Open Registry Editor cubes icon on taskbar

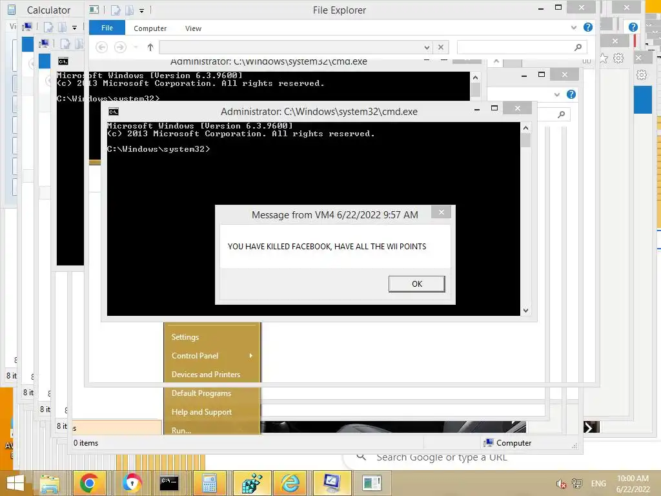[252, 483]
